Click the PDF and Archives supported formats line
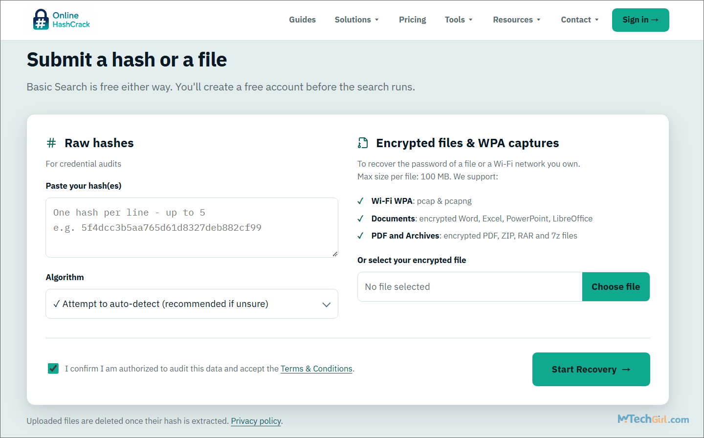The image size is (704, 438). pos(474,236)
